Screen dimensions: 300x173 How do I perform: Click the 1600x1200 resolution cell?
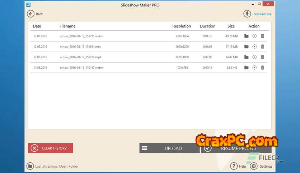pos(182,47)
